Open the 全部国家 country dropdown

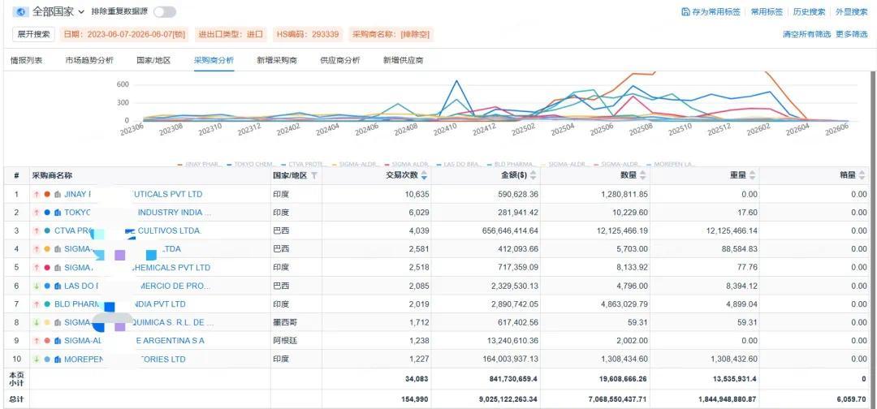click(58, 11)
